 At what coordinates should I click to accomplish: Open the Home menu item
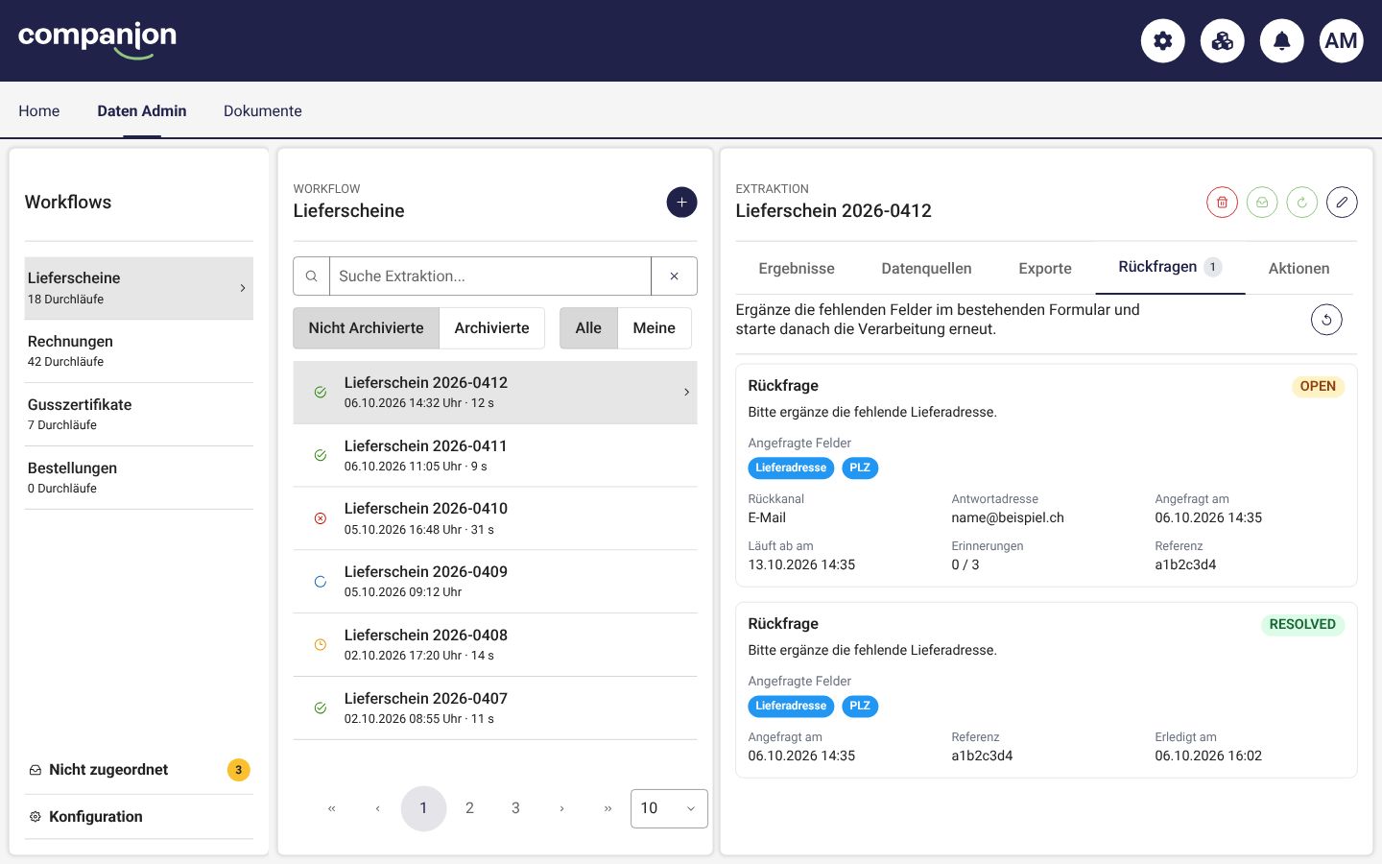click(x=39, y=111)
